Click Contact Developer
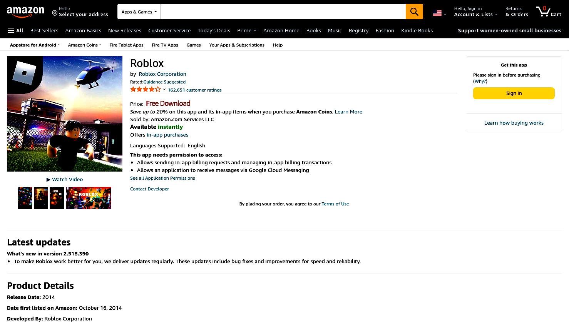 click(149, 189)
